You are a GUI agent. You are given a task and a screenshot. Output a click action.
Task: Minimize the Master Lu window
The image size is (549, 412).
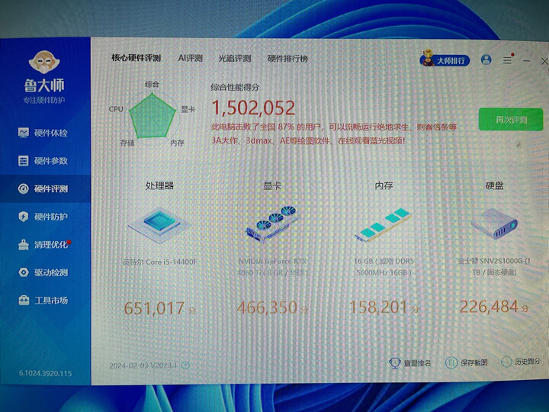[526, 61]
